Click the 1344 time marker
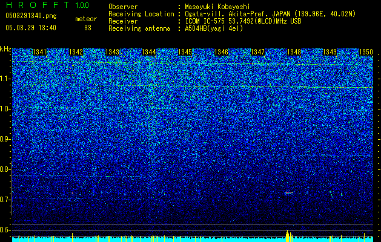 149,52
